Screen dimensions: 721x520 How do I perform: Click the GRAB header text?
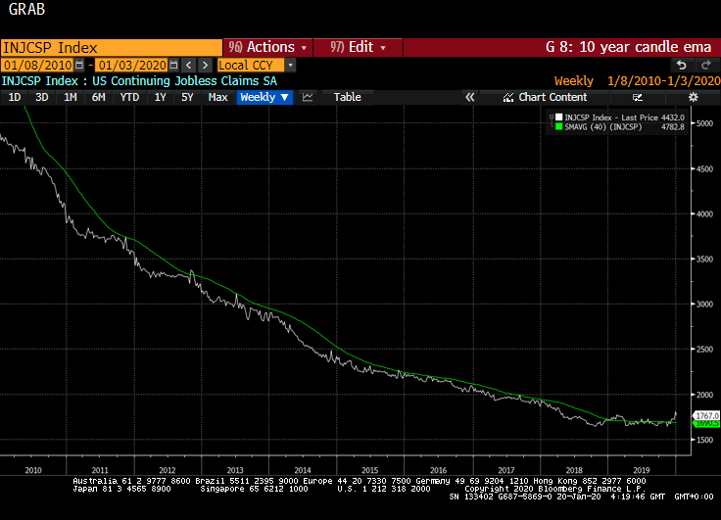coord(27,9)
